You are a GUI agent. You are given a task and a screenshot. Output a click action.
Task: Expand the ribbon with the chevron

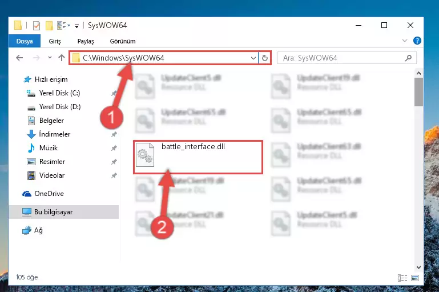point(405,41)
